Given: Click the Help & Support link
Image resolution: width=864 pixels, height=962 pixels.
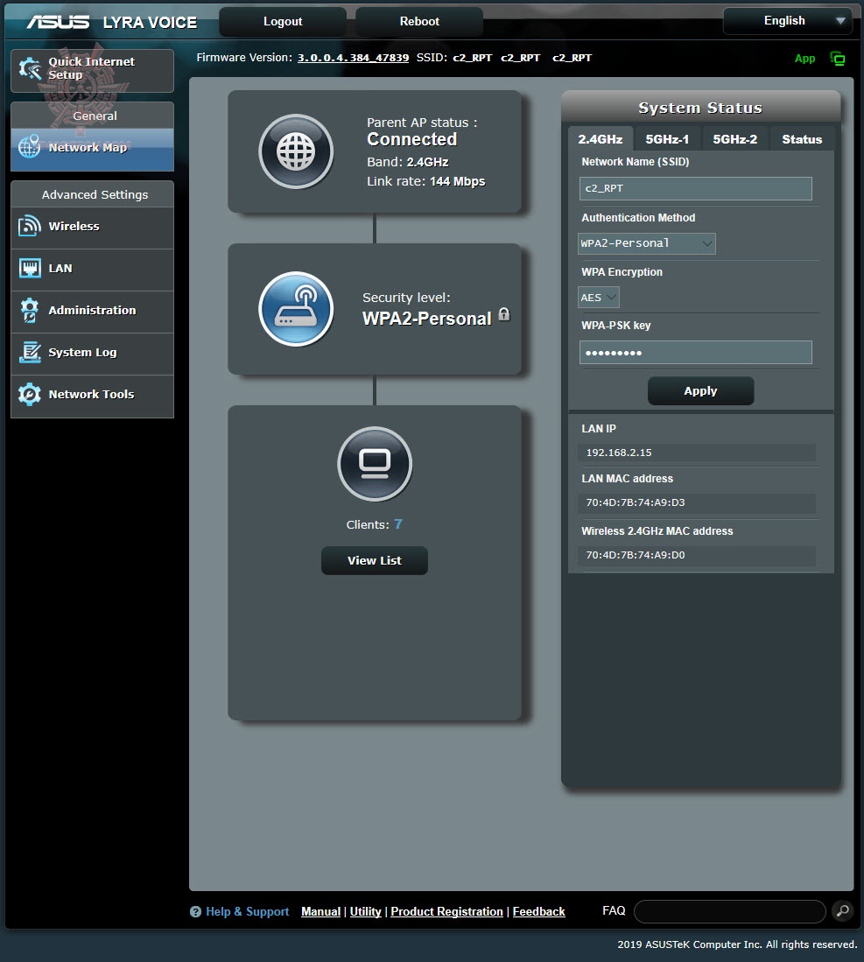Looking at the screenshot, I should pyautogui.click(x=248, y=912).
